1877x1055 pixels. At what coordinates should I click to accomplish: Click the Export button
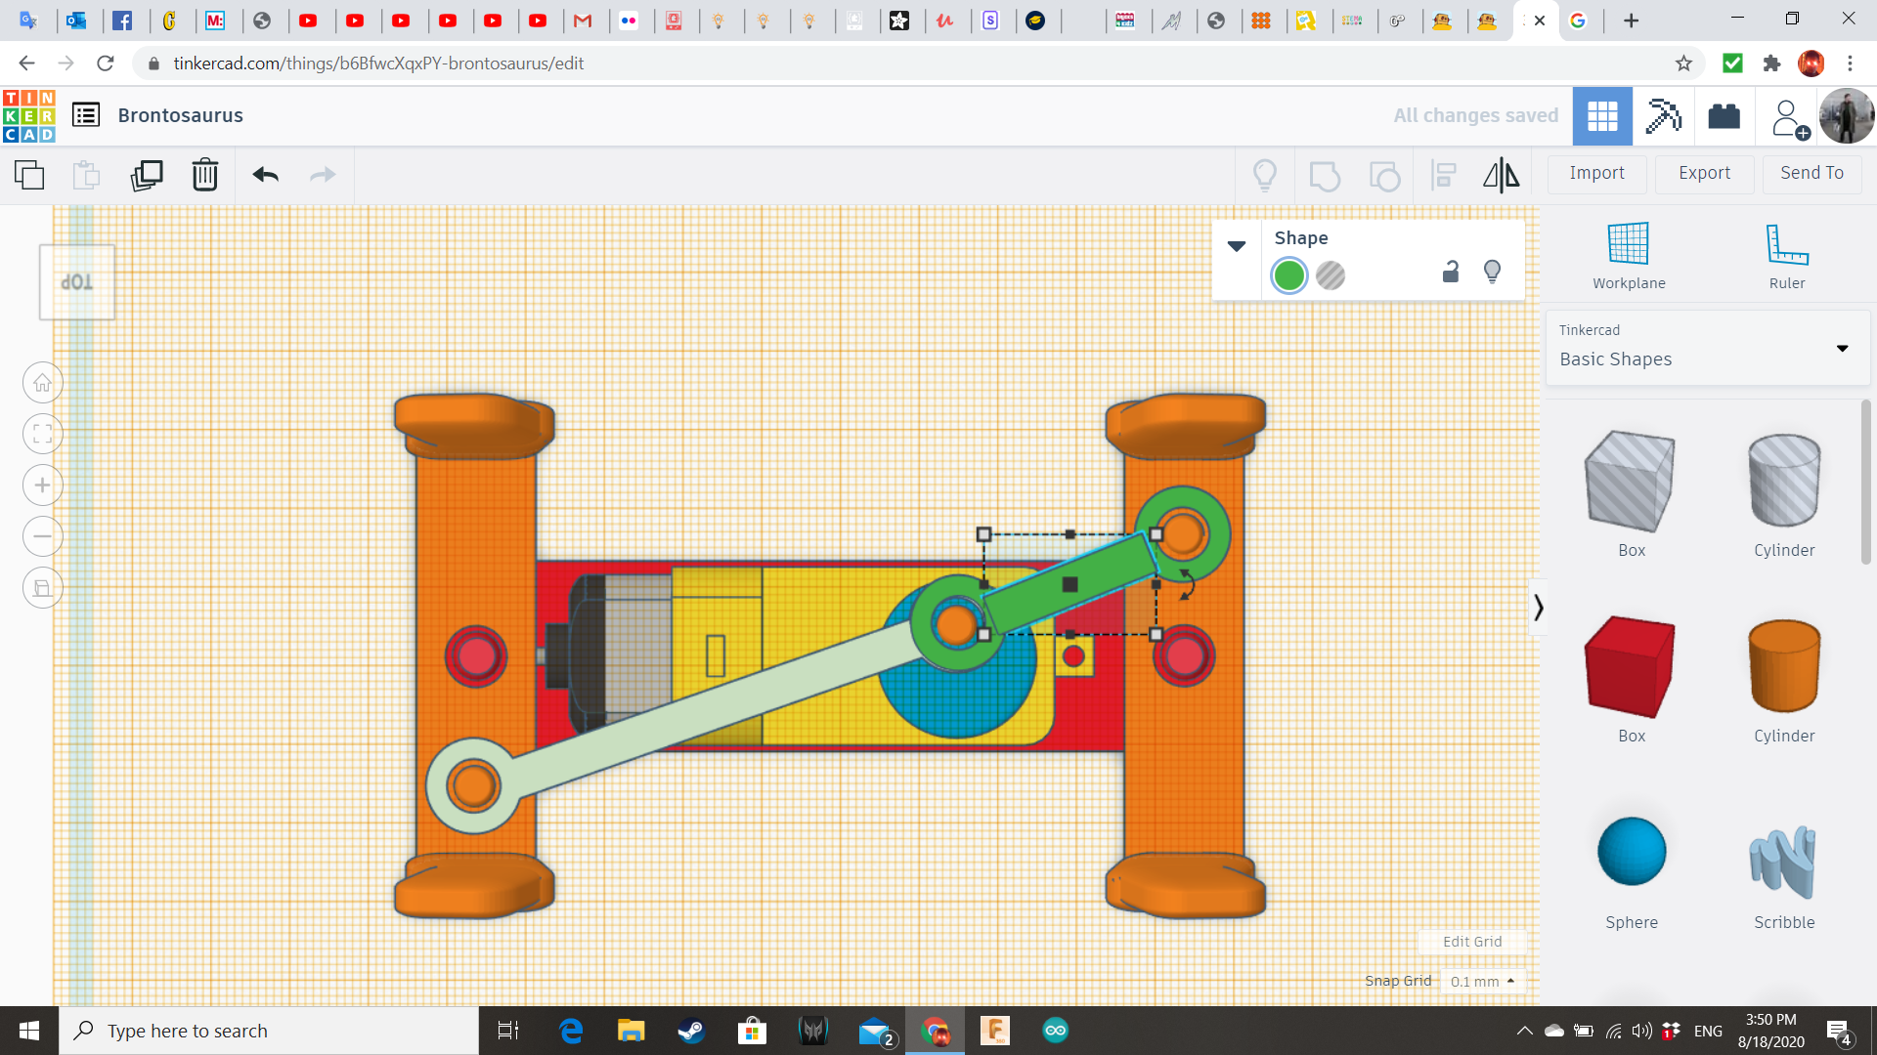click(1704, 173)
